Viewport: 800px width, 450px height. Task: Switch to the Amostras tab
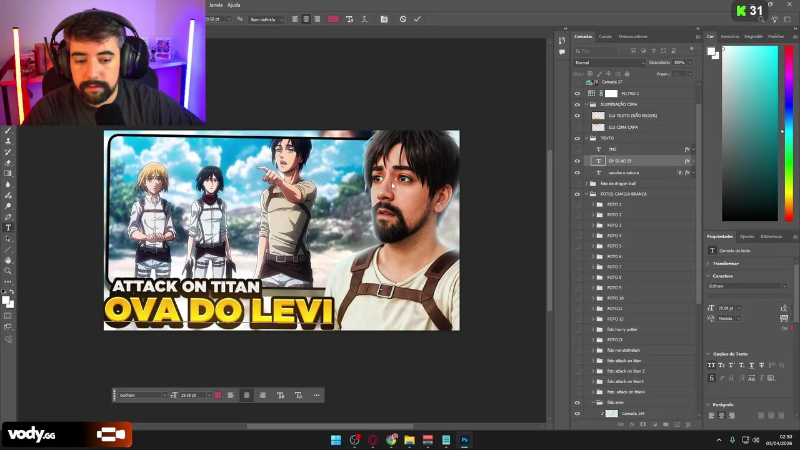730,36
